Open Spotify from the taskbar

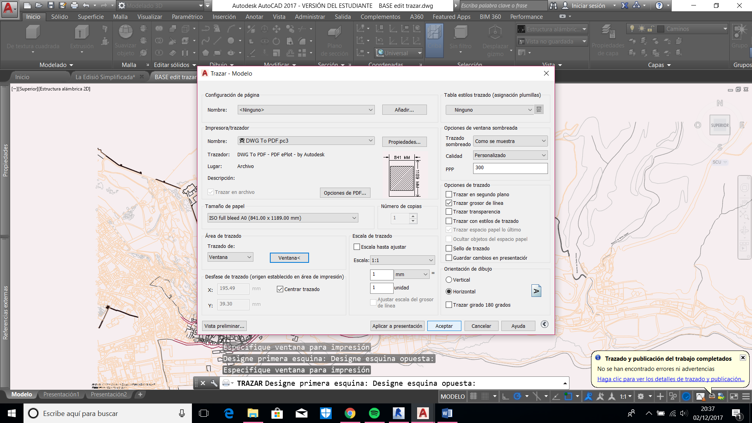[374, 413]
